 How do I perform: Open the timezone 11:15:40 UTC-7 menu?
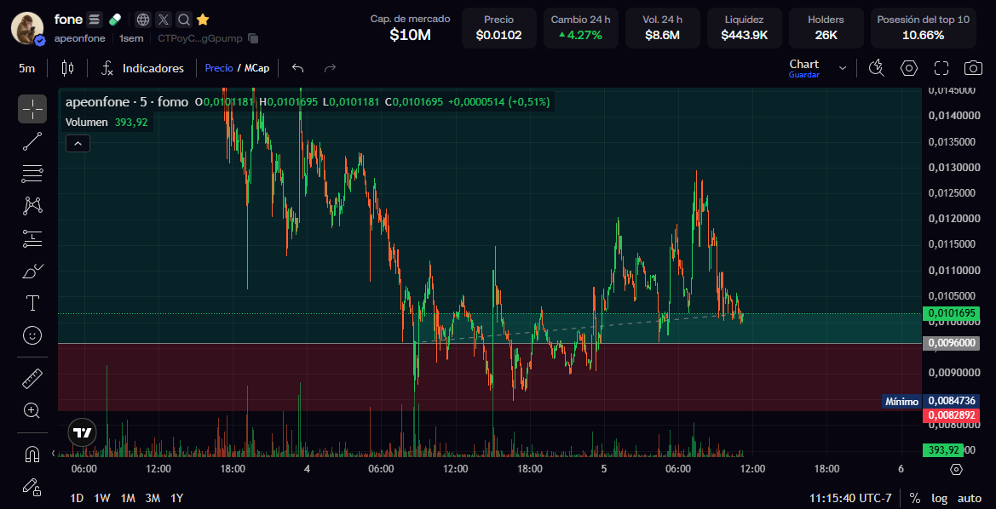(850, 498)
